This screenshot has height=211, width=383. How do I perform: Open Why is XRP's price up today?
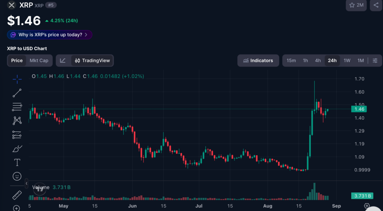[x=50, y=35]
